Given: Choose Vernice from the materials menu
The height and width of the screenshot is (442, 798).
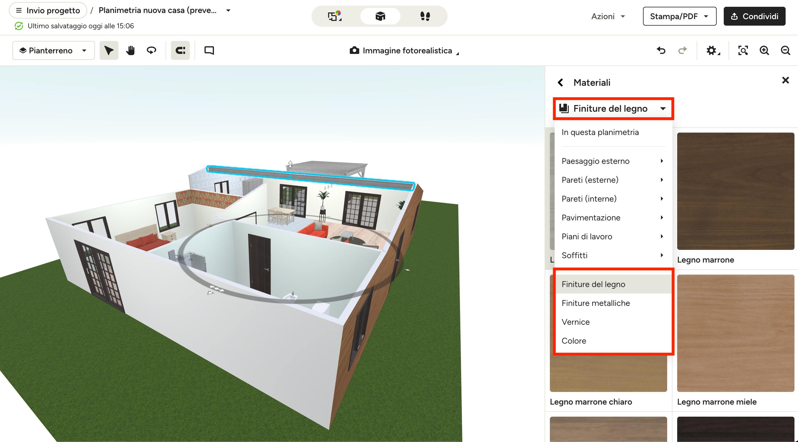Looking at the screenshot, I should [613, 322].
